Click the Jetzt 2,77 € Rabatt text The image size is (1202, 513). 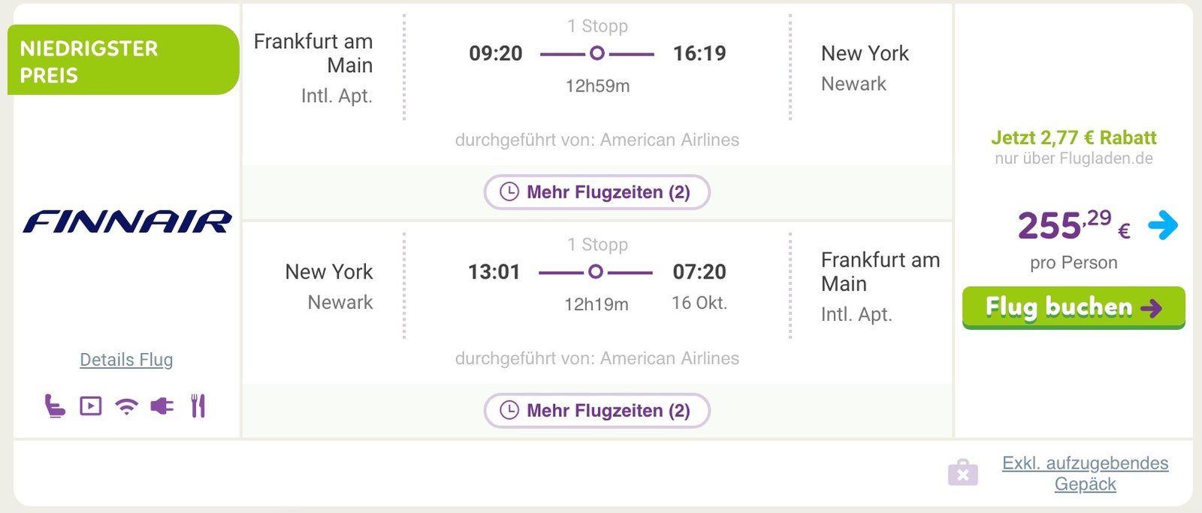point(1074,137)
